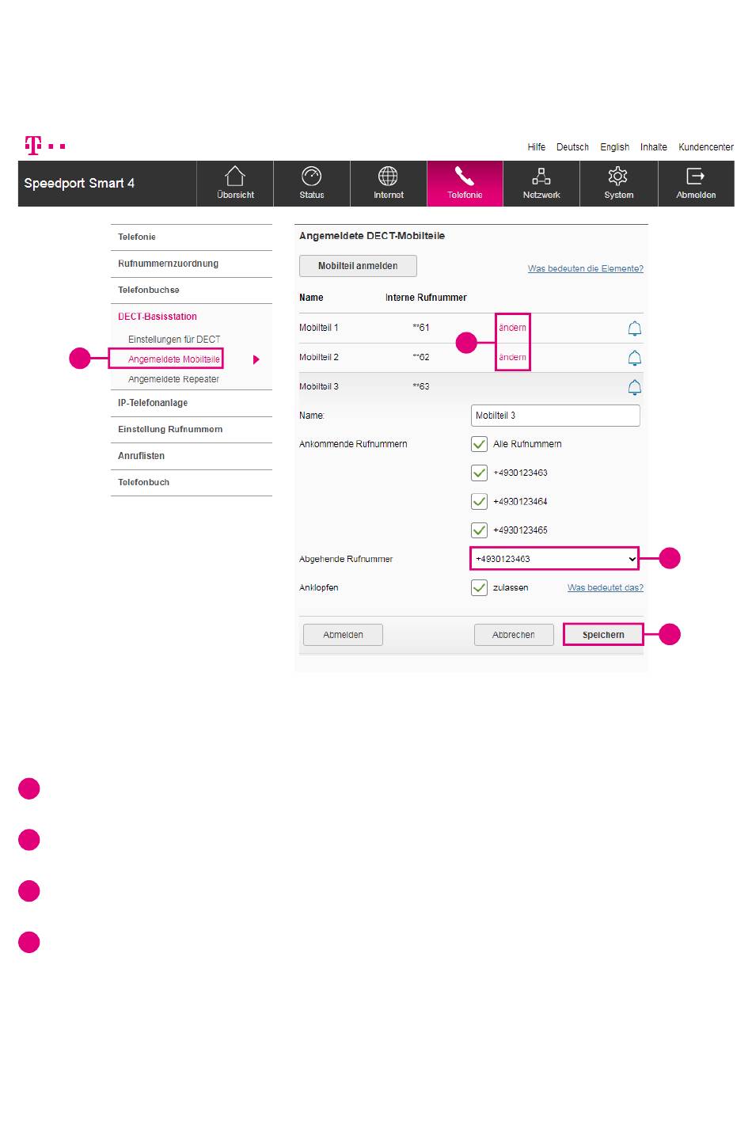
Task: Select DECT-Basisstation in the sidebar
Action: pyautogui.click(x=158, y=317)
